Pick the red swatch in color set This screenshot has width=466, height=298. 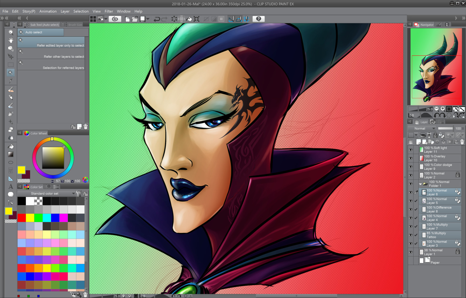(22, 218)
